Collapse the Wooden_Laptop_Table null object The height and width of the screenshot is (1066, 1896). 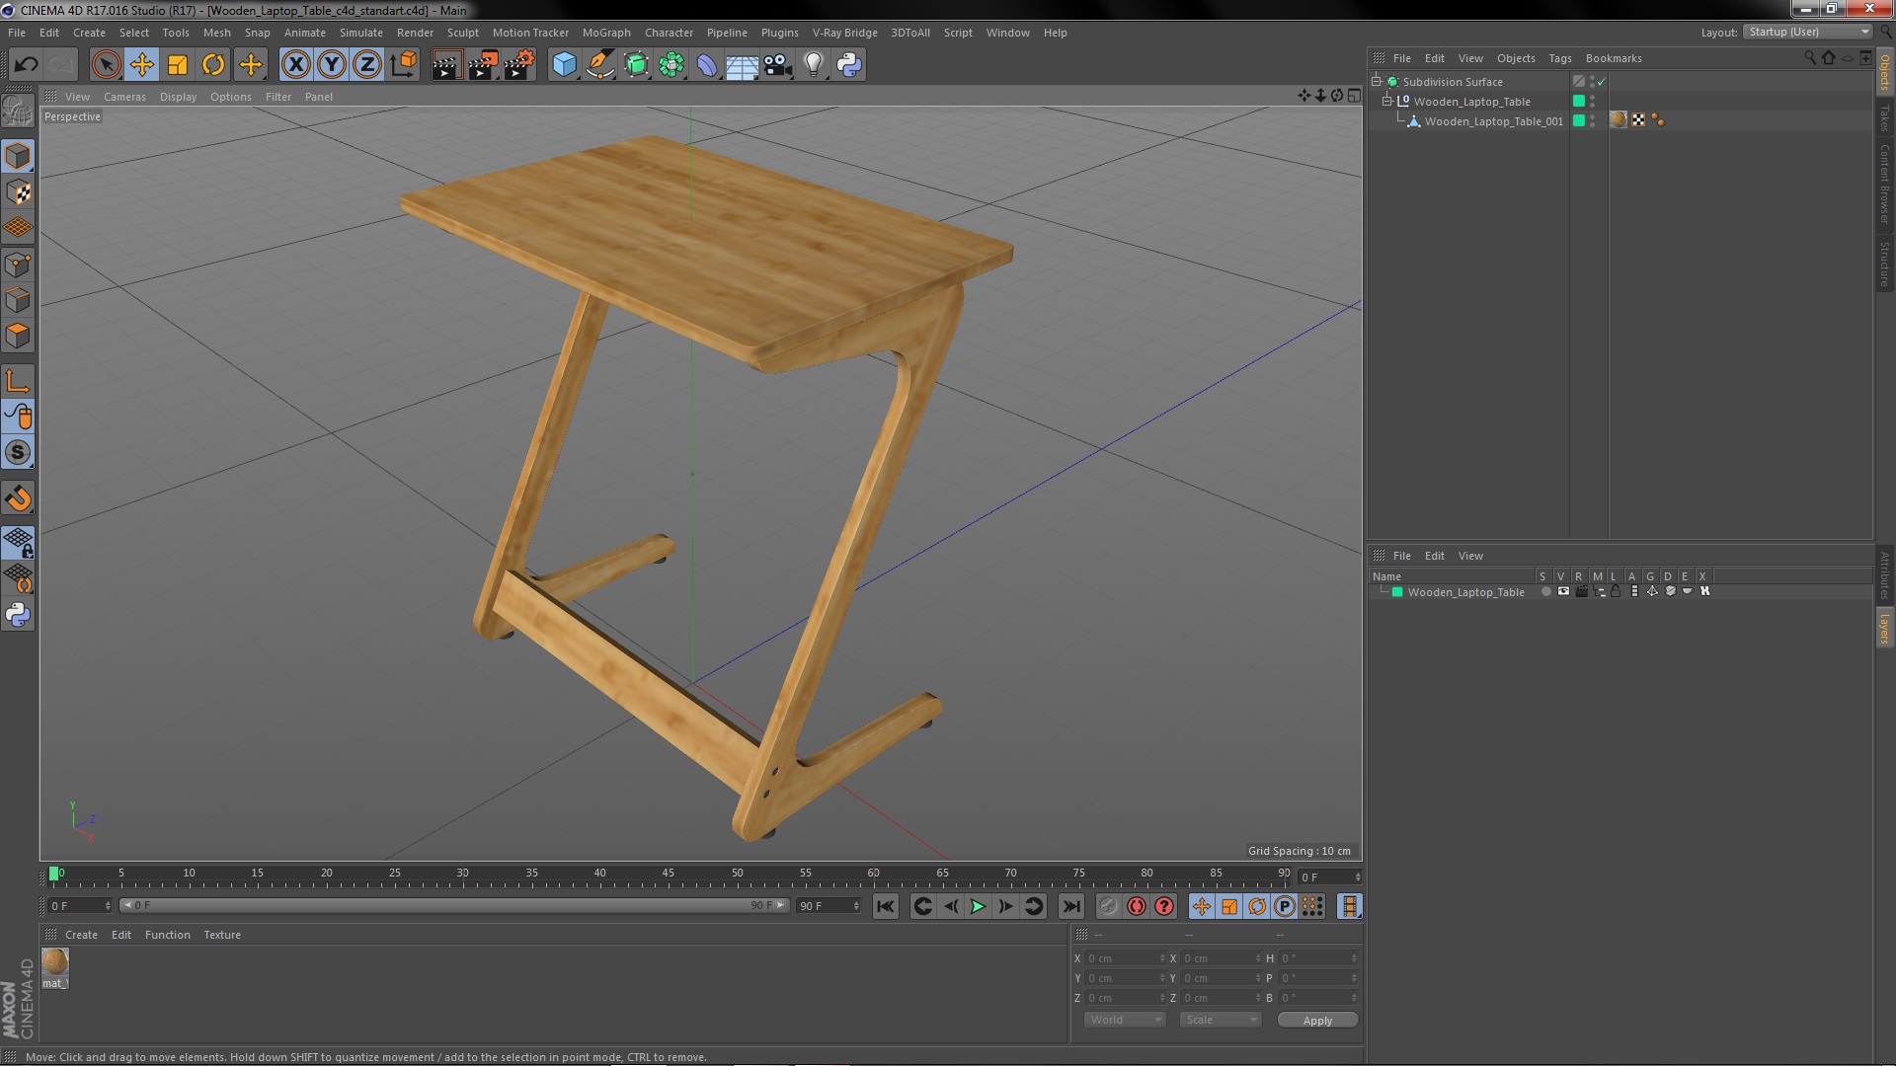pyautogui.click(x=1386, y=101)
